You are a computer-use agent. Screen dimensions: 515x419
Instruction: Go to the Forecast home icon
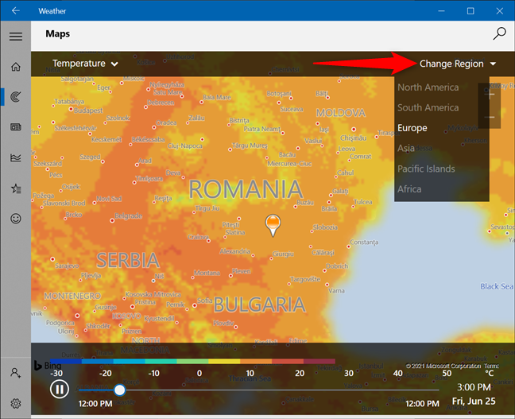tap(15, 67)
